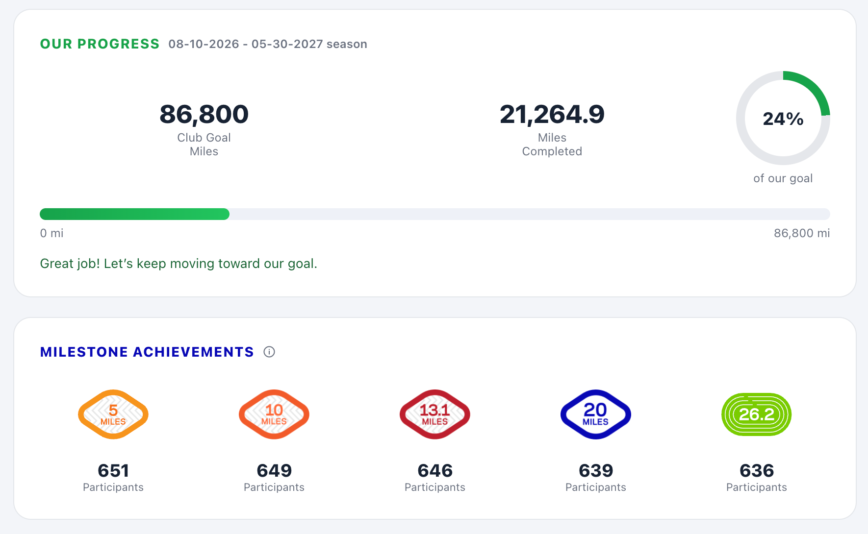Click the green club miles progress bar
868x534 pixels.
point(435,214)
